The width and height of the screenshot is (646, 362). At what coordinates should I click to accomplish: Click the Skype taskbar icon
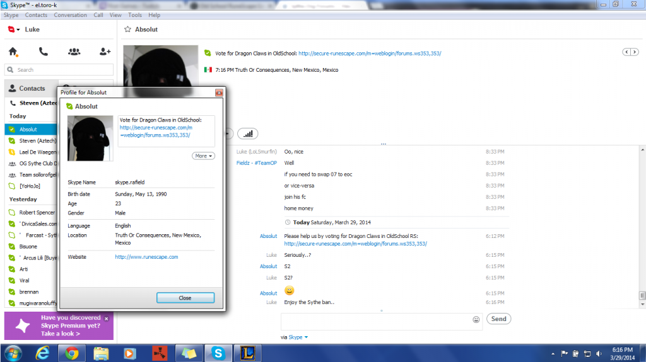218,353
